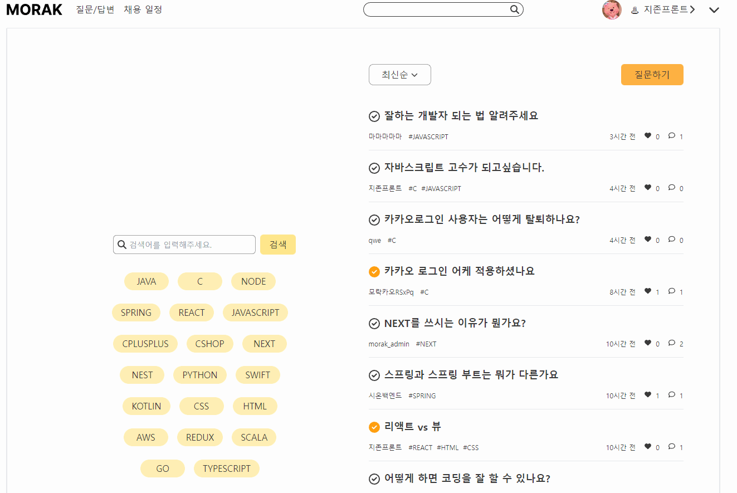
Task: Open question 카카오로그인 사용자는 어떻게 탈퇴하나요?
Action: 482,219
